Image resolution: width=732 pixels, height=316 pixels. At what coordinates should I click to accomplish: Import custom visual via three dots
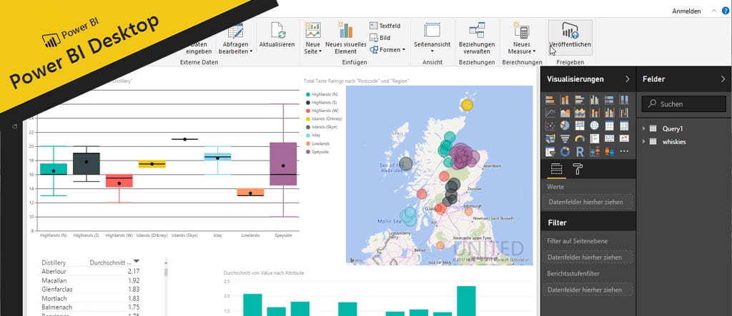(623, 151)
